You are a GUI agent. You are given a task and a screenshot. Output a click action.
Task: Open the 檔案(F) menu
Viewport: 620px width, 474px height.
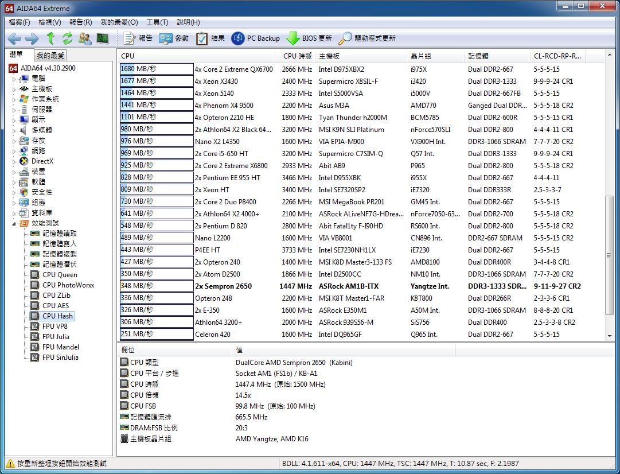pos(20,22)
